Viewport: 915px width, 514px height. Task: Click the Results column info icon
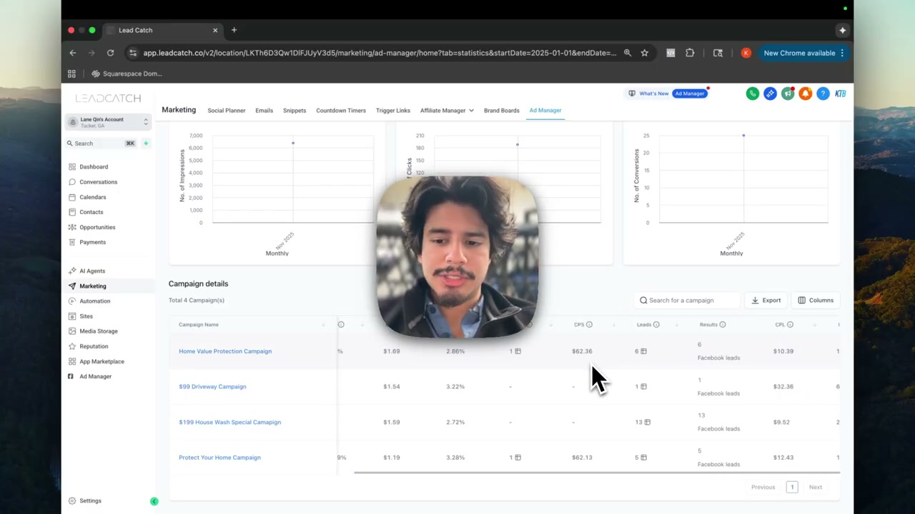pyautogui.click(x=723, y=325)
